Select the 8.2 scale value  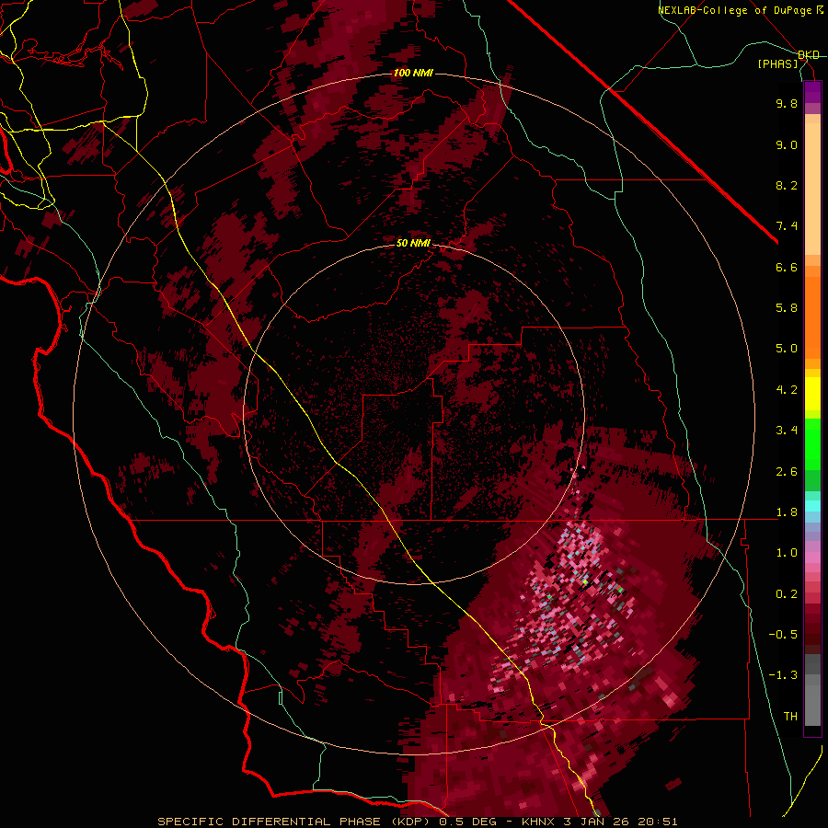coord(787,185)
